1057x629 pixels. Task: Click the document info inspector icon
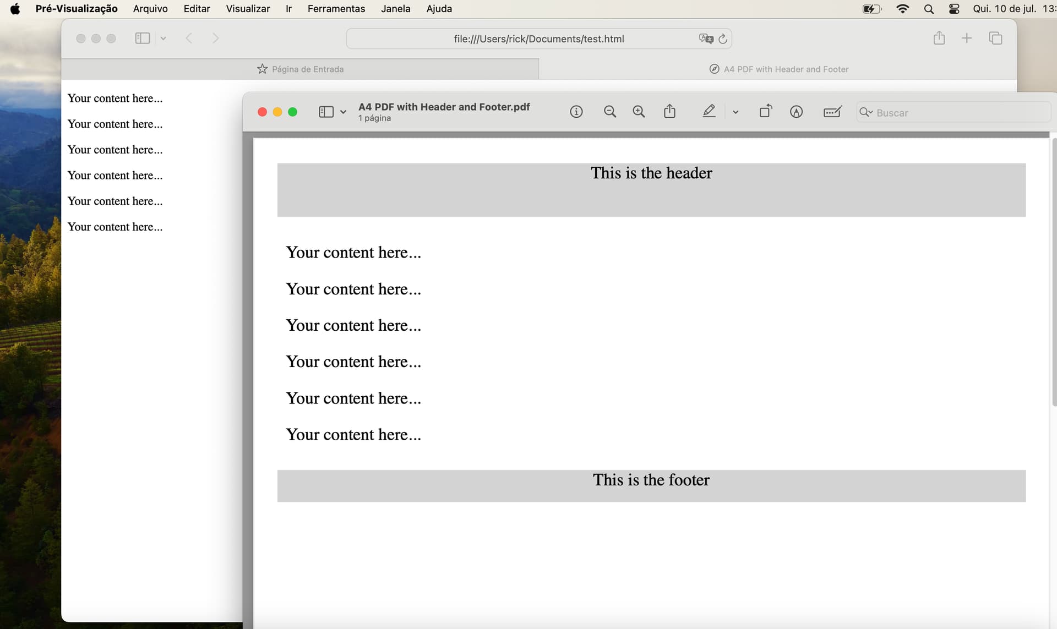point(576,112)
